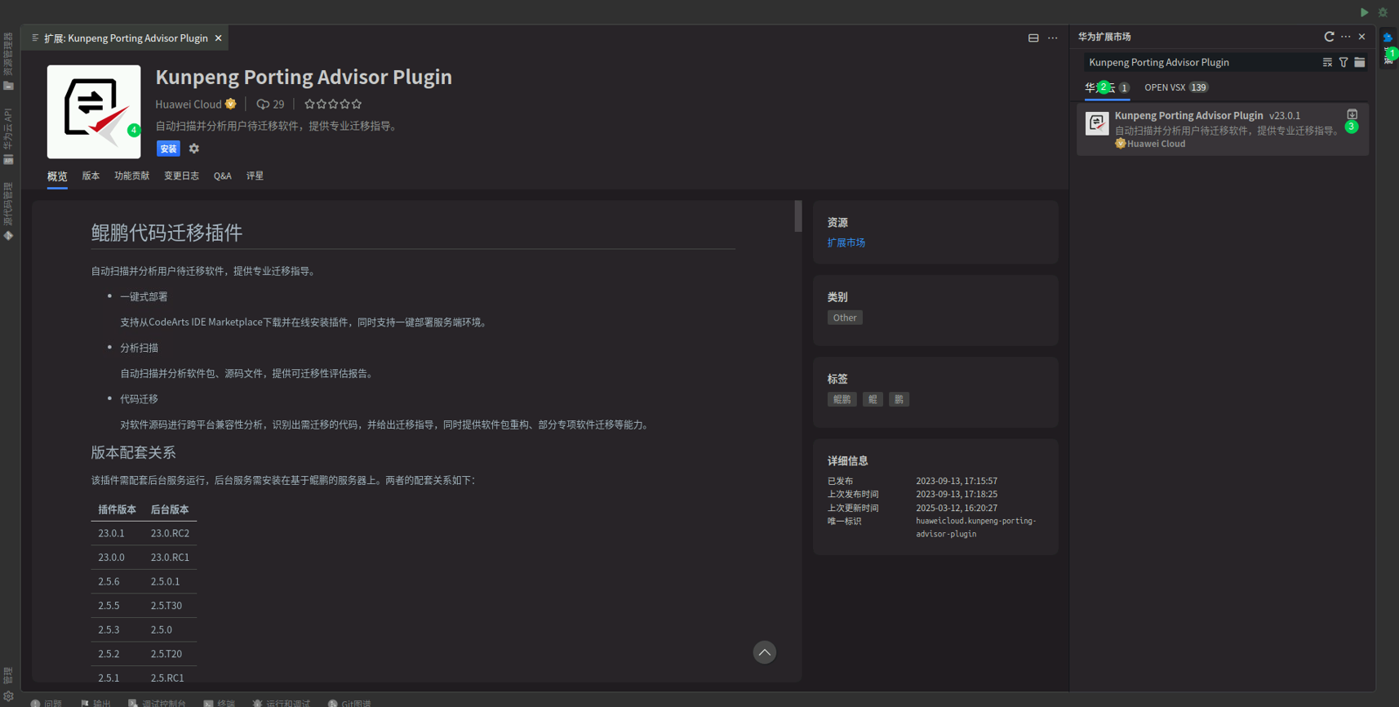
Task: Switch to the 版本 versions tab
Action: pyautogui.click(x=91, y=176)
